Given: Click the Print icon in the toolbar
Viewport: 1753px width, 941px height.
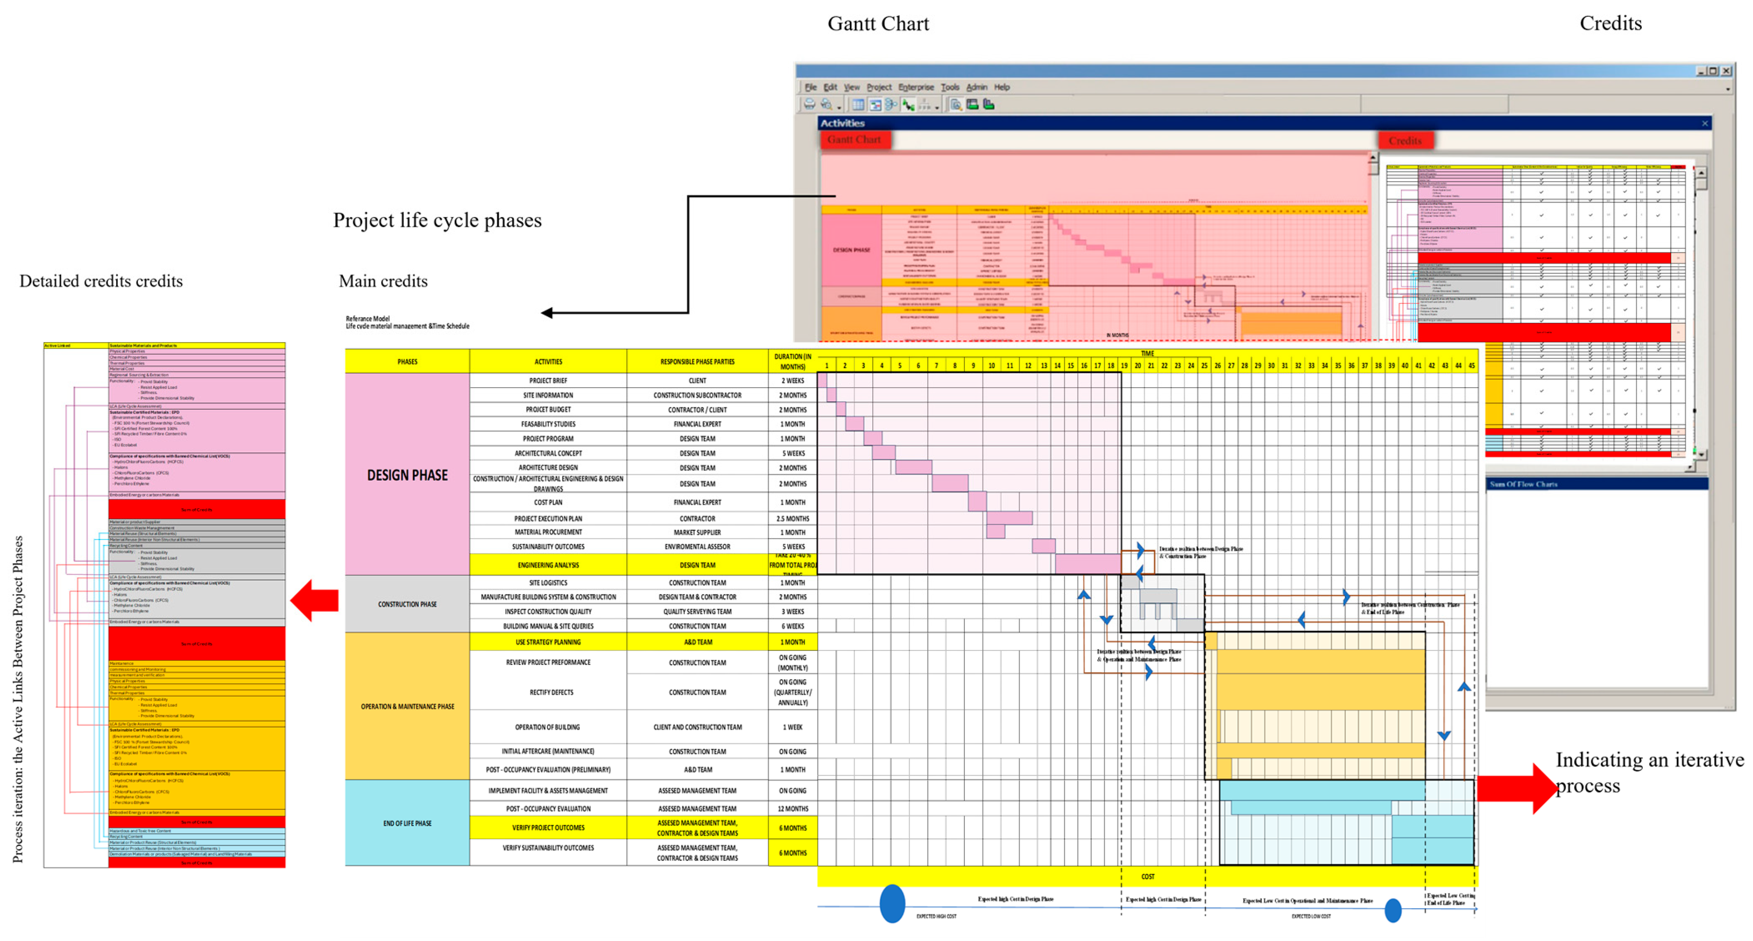Looking at the screenshot, I should (x=810, y=104).
